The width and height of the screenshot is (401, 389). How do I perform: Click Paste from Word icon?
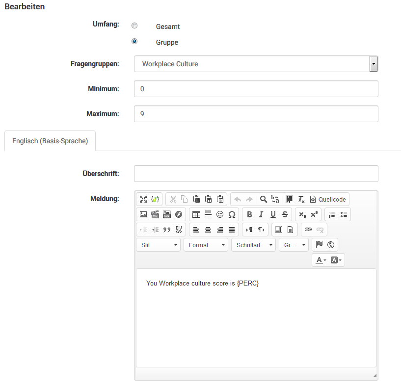pos(220,199)
